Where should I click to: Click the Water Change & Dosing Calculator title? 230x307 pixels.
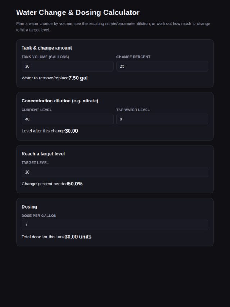[78, 12]
